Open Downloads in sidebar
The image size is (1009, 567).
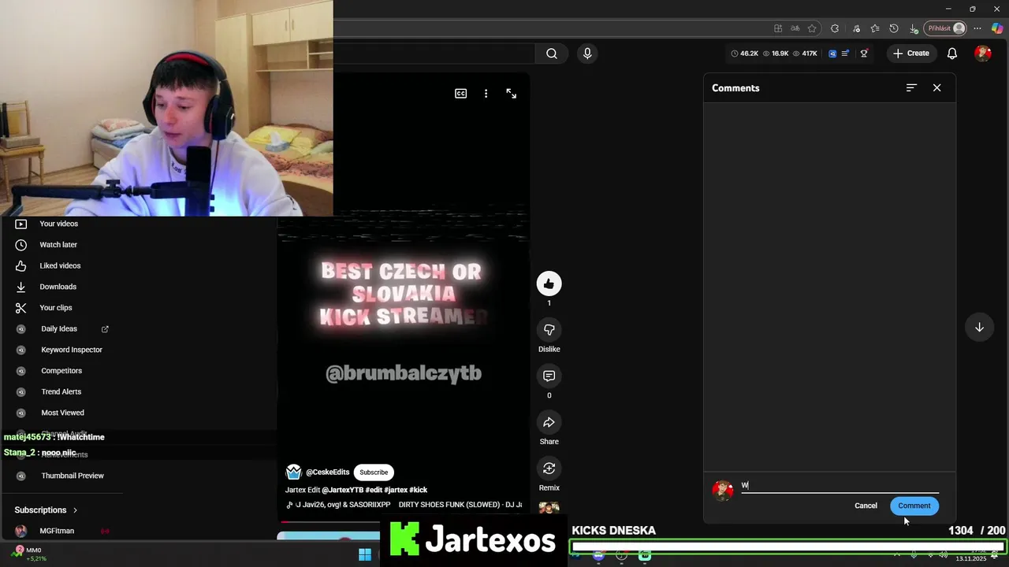pyautogui.click(x=59, y=287)
